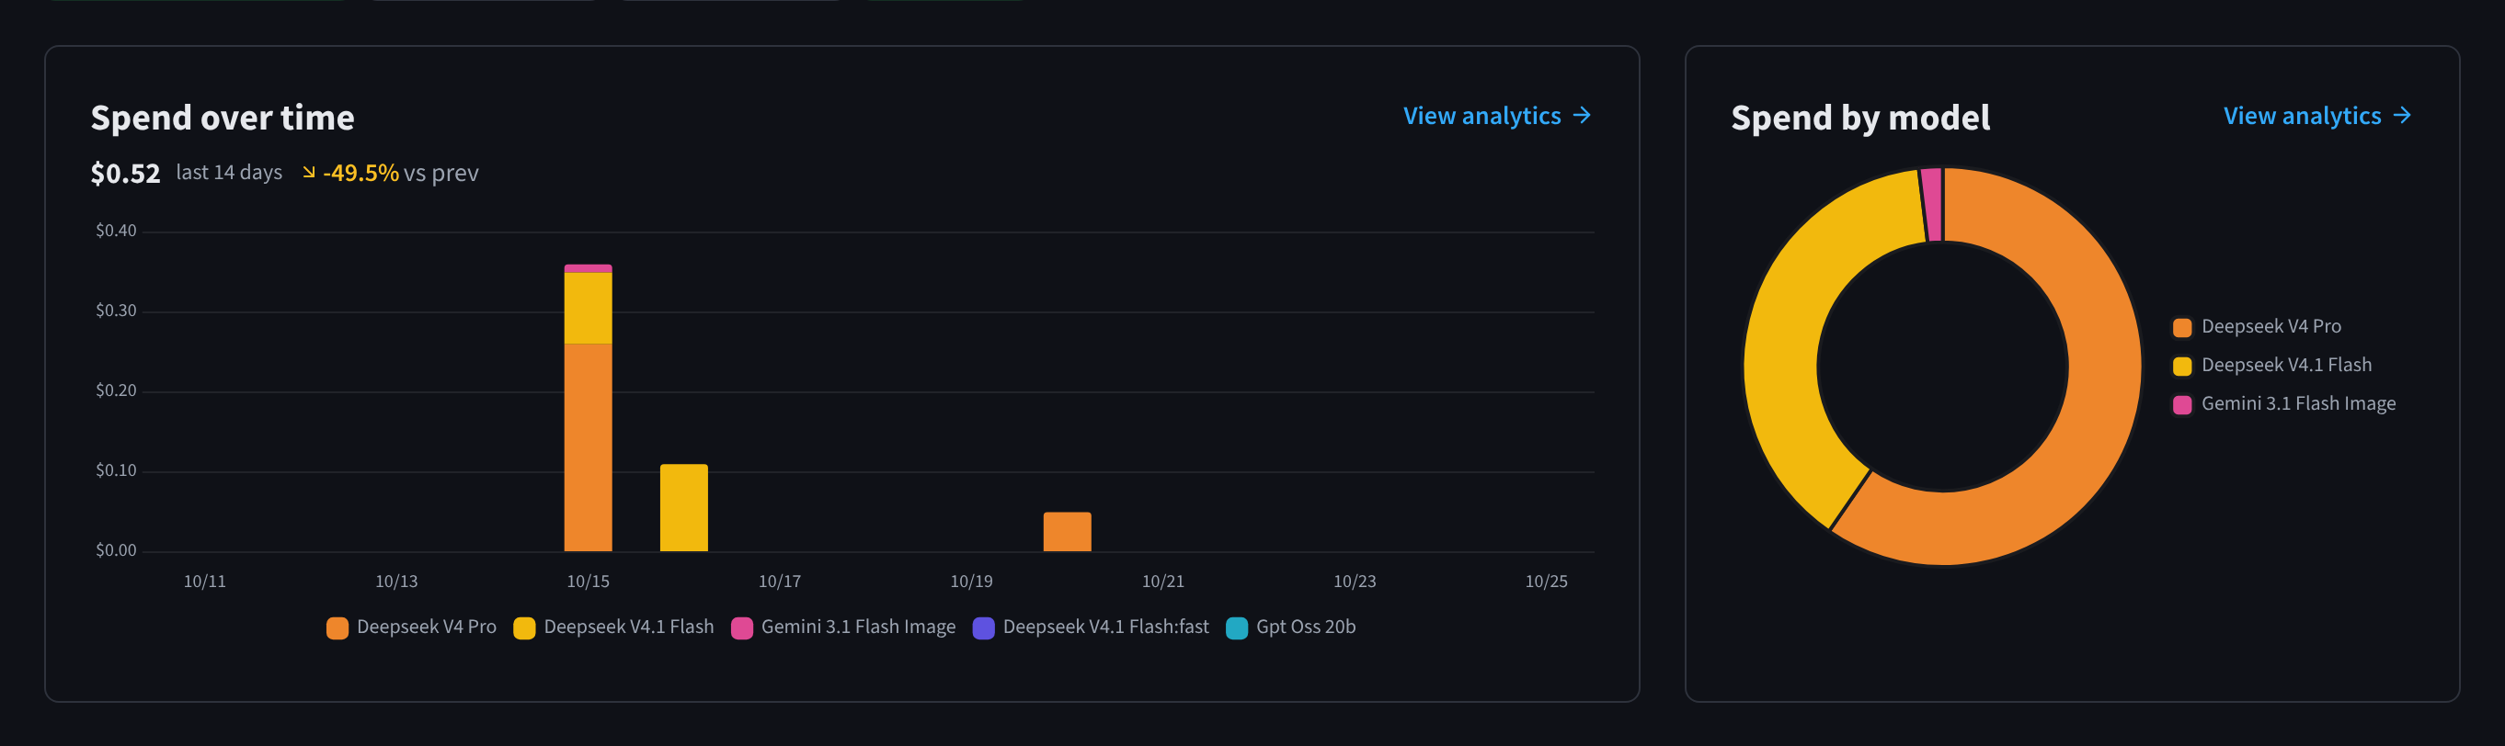
Task: Click the thin pink donut chart segment
Action: click(x=1931, y=204)
